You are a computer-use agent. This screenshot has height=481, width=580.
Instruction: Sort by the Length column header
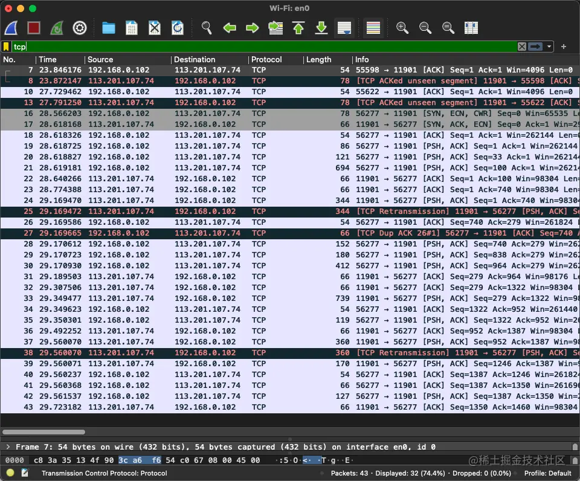(x=327, y=60)
